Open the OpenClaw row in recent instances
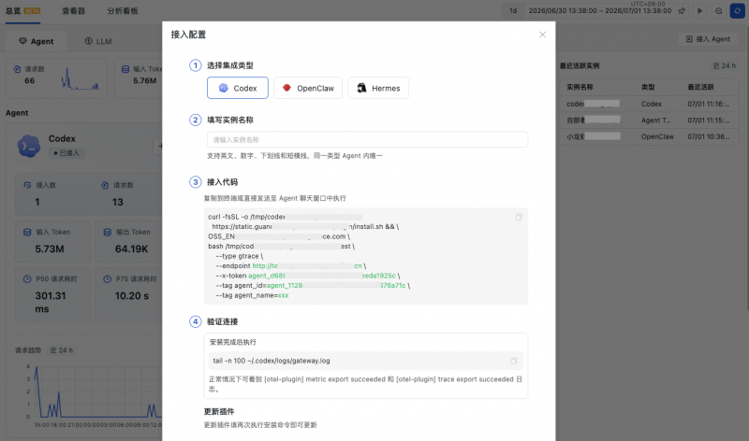 (x=649, y=136)
